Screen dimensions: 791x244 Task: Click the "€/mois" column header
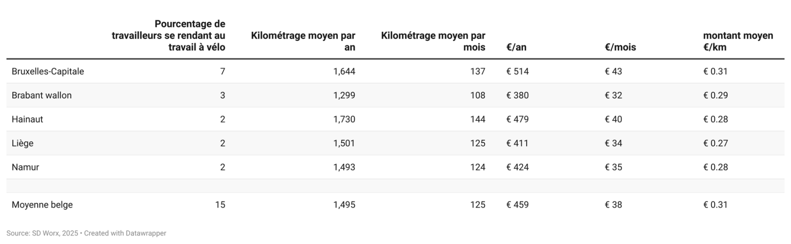(x=620, y=47)
